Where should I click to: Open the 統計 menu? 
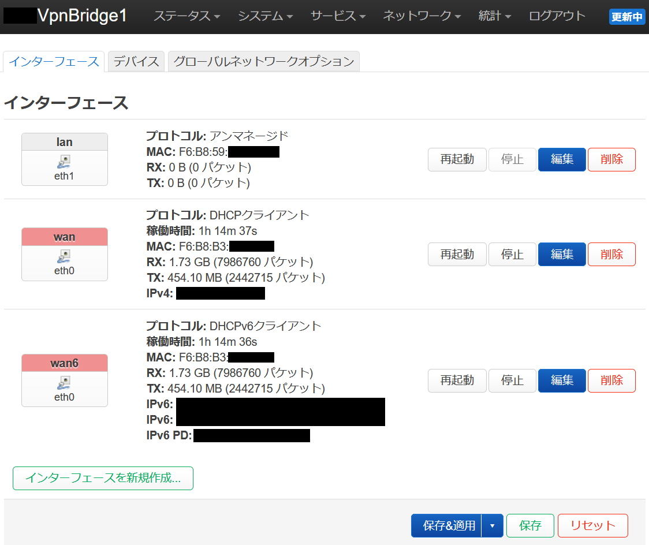(x=495, y=16)
